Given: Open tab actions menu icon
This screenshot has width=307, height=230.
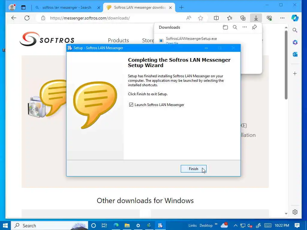Looking at the screenshot, I should pos(23,7).
